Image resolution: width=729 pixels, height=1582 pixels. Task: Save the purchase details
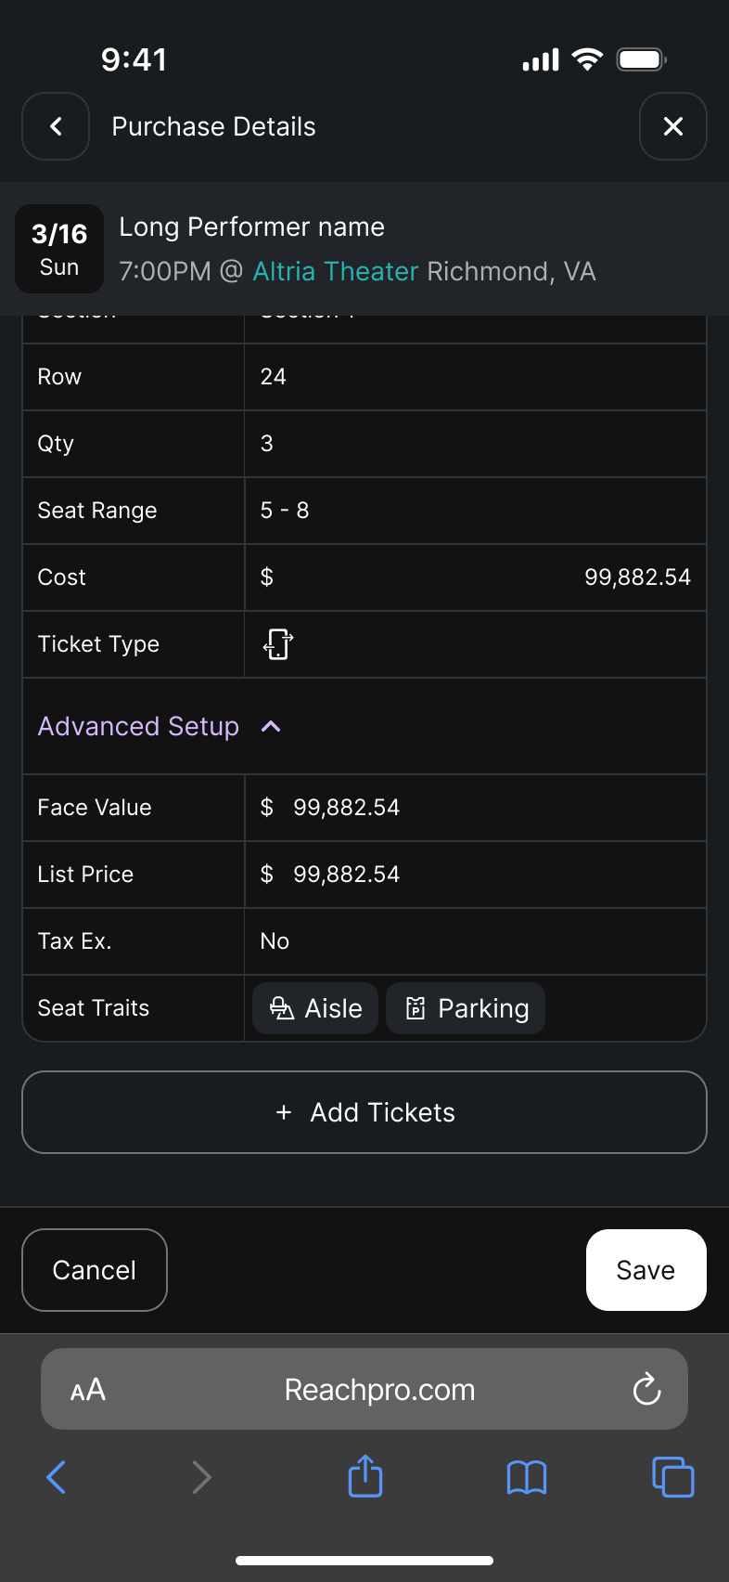(x=646, y=1270)
